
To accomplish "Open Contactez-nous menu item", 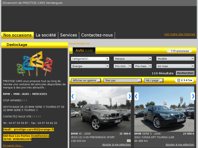I will pos(97,35).
